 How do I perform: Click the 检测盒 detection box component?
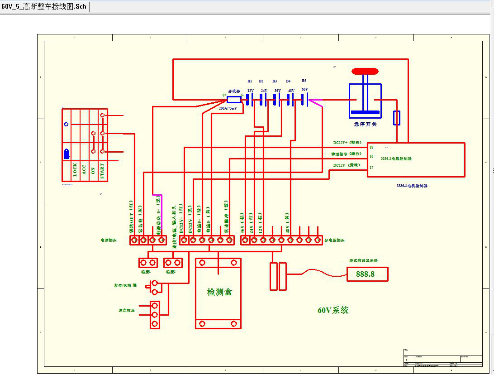(x=218, y=293)
